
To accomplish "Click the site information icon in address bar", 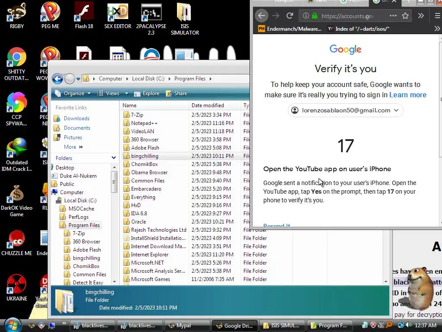I will (x=306, y=16).
